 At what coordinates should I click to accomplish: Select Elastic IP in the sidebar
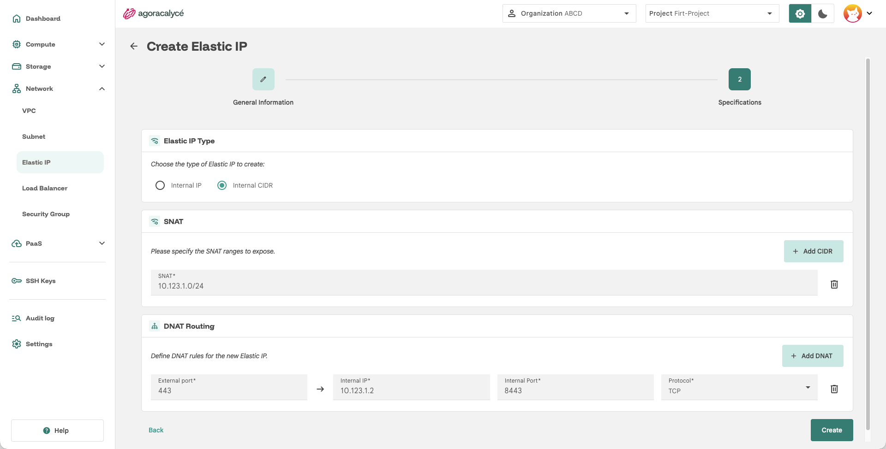(60, 162)
